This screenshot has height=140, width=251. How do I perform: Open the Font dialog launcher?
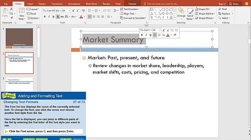pyautogui.click(x=85, y=23)
